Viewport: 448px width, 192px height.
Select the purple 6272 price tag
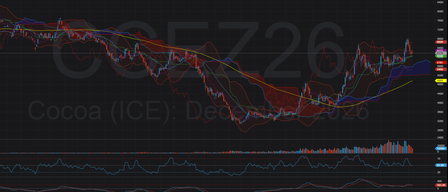441,51
